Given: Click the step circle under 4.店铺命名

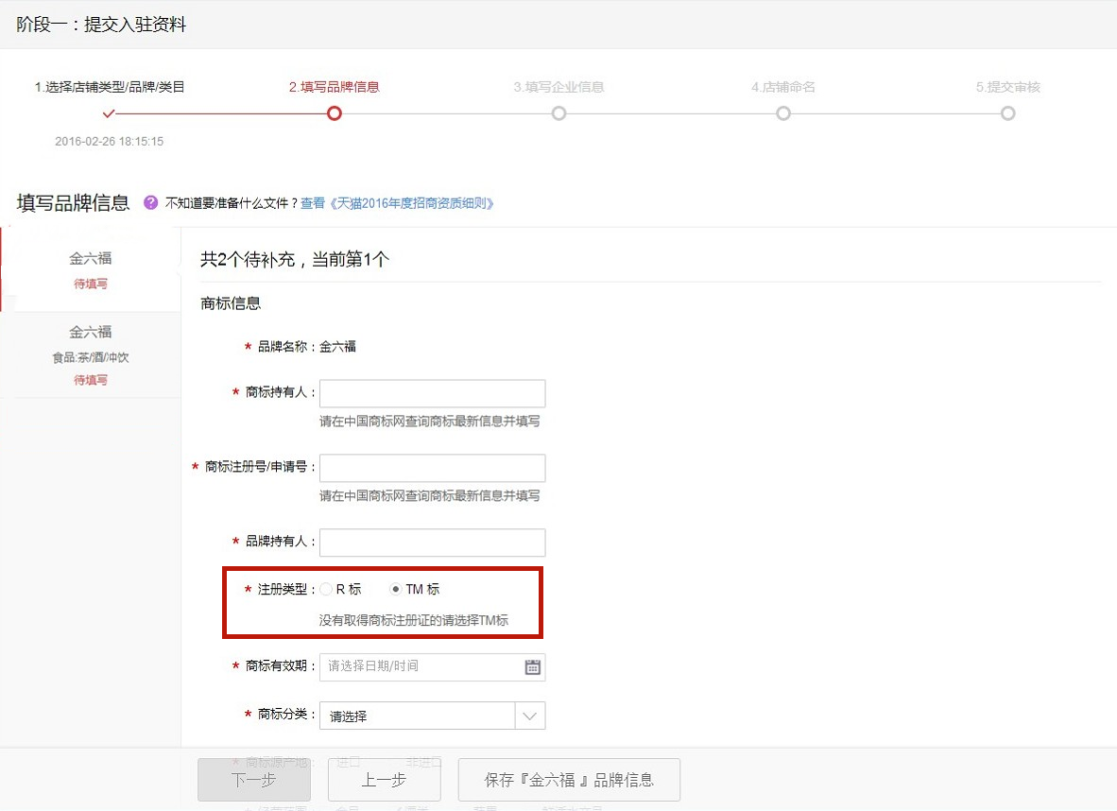Looking at the screenshot, I should 783,113.
